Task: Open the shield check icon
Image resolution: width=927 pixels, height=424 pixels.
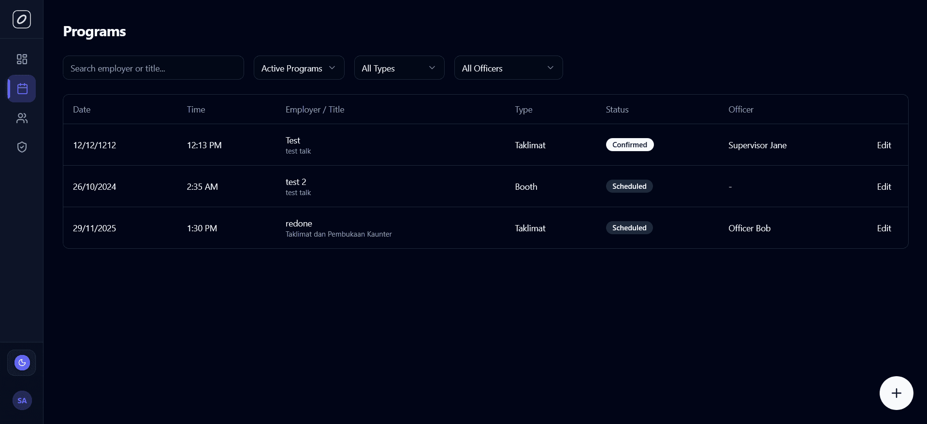Action: [22, 147]
